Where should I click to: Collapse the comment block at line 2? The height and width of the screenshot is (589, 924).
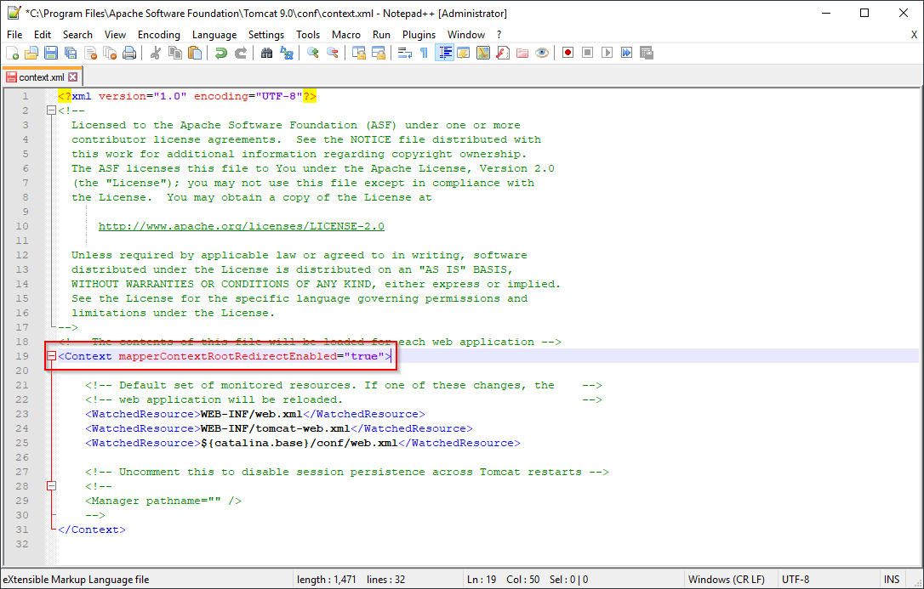click(x=51, y=110)
